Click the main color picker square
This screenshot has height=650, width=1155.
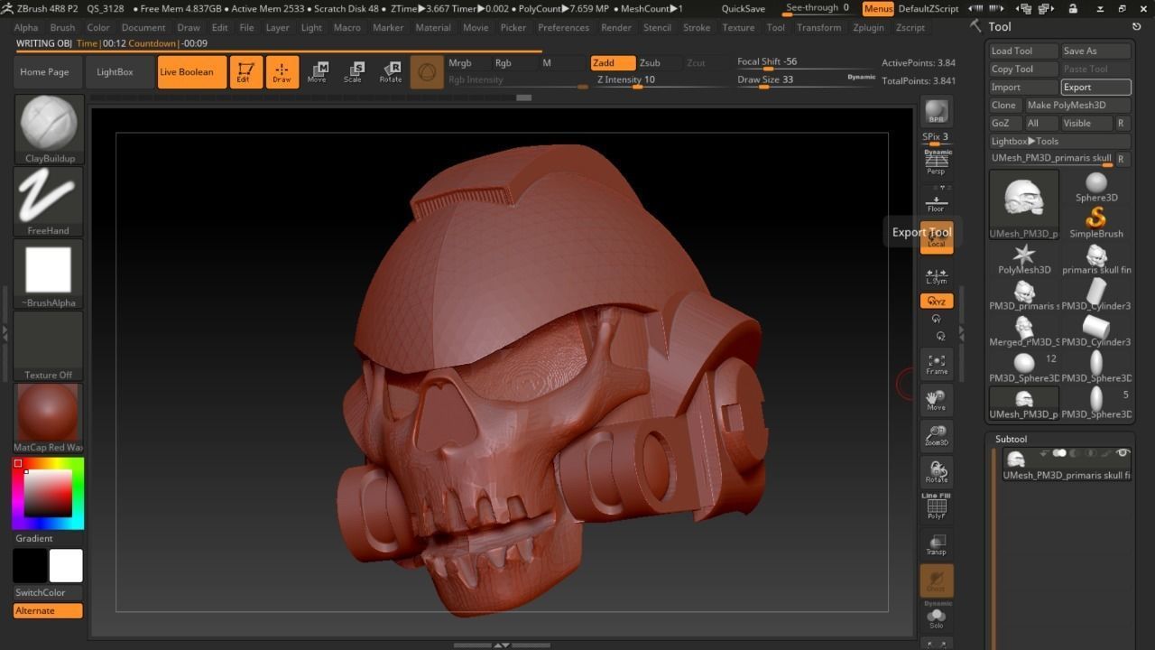tap(48, 493)
